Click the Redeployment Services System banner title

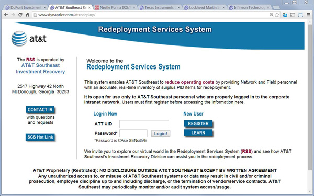155,29
